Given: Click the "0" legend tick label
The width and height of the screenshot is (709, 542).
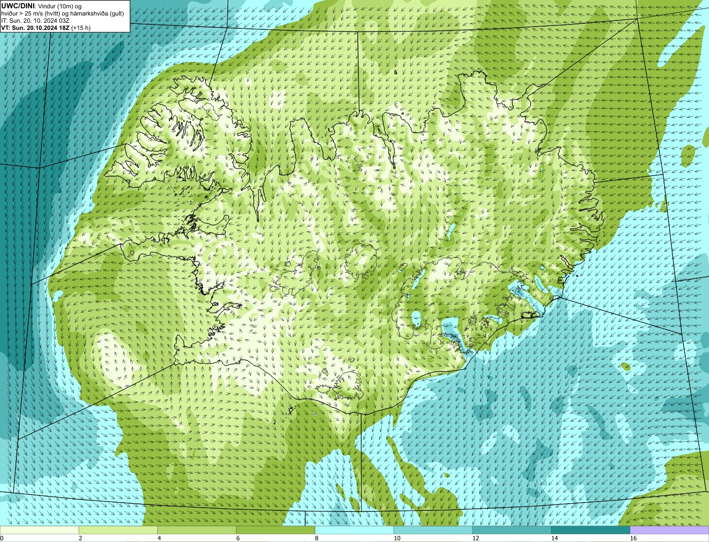Looking at the screenshot, I should (2, 538).
